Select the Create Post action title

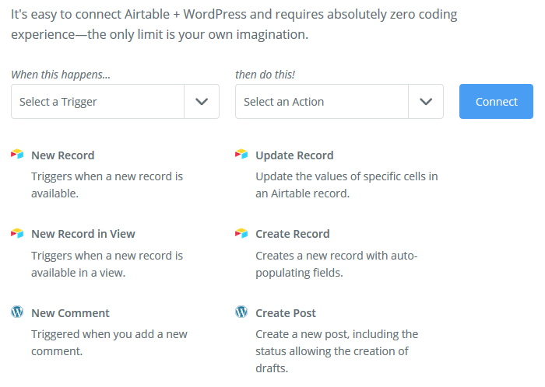(286, 313)
